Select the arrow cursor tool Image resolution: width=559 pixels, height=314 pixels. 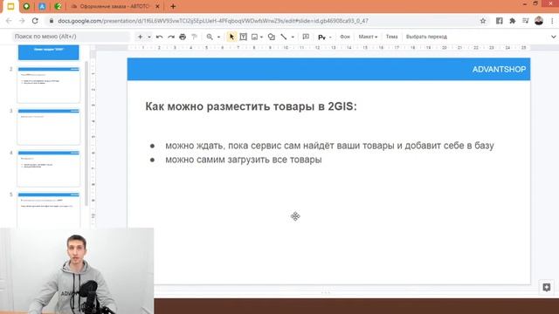(231, 37)
